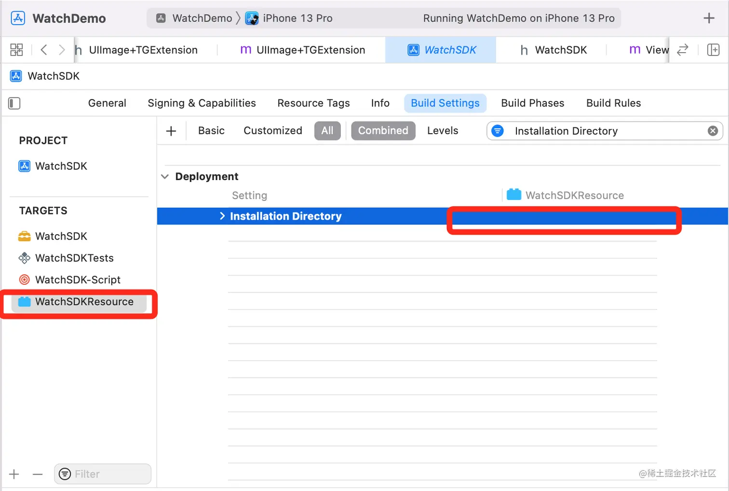Click the WatchSDKResource column header

pyautogui.click(x=565, y=195)
